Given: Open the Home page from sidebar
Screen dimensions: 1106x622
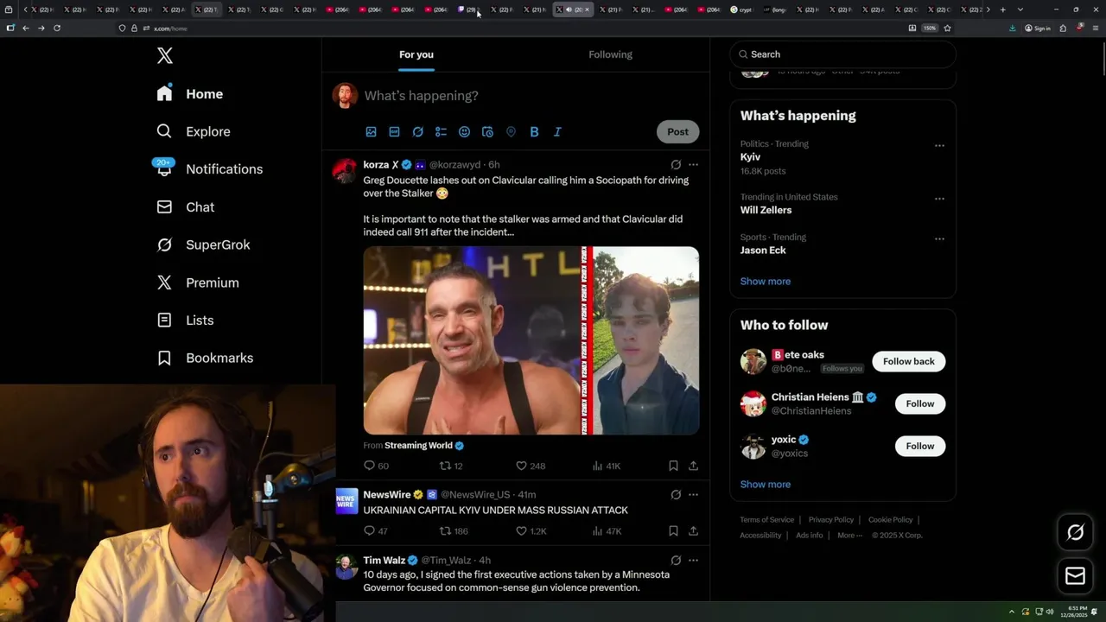Looking at the screenshot, I should point(190,94).
